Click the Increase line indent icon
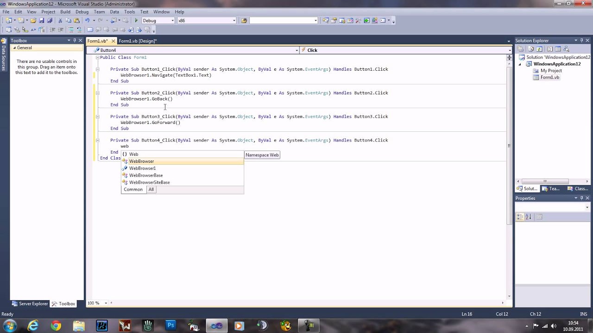Screen dimensions: 593x333 click(61, 30)
